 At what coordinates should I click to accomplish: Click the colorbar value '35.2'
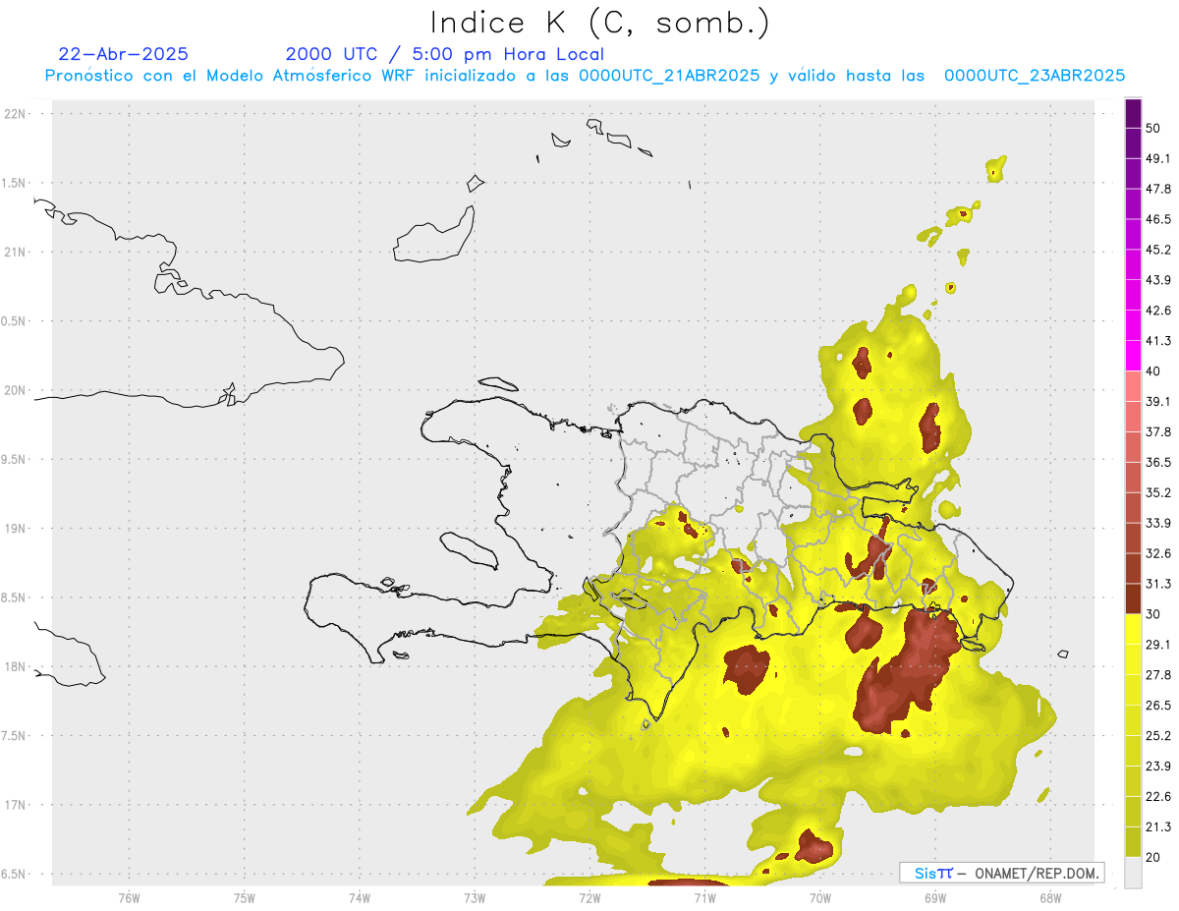1158,492
